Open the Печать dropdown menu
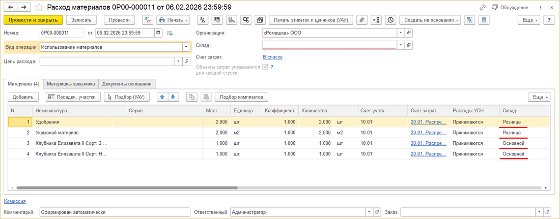 (173, 20)
